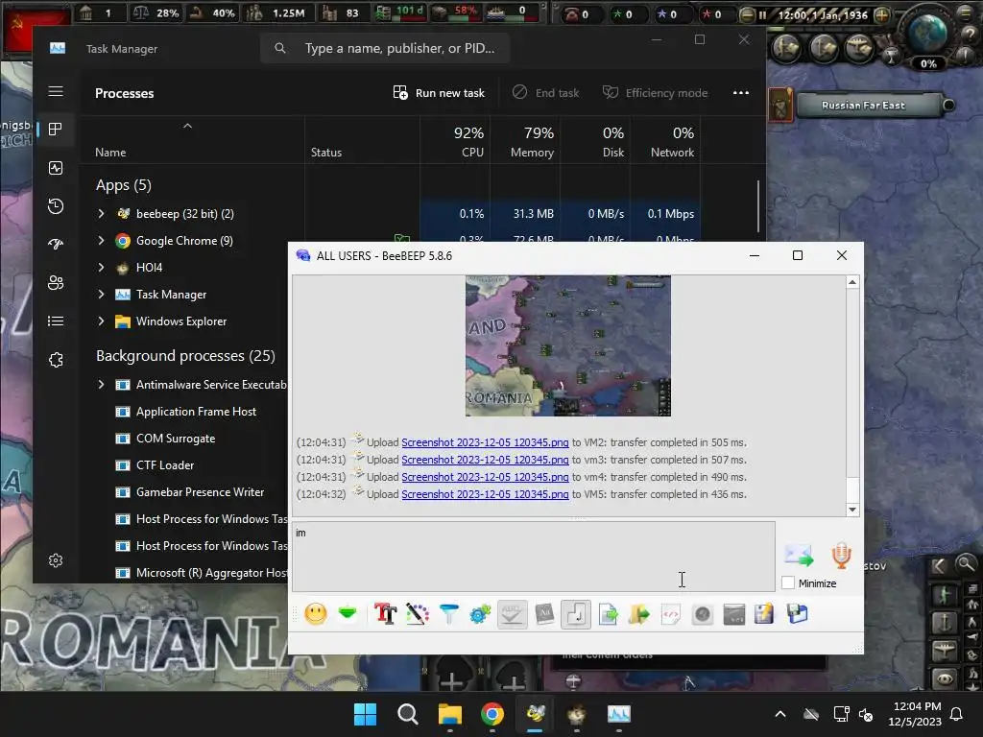The width and height of the screenshot is (983, 737).
Task: Select HOI4 land army map mode
Action: [945, 593]
